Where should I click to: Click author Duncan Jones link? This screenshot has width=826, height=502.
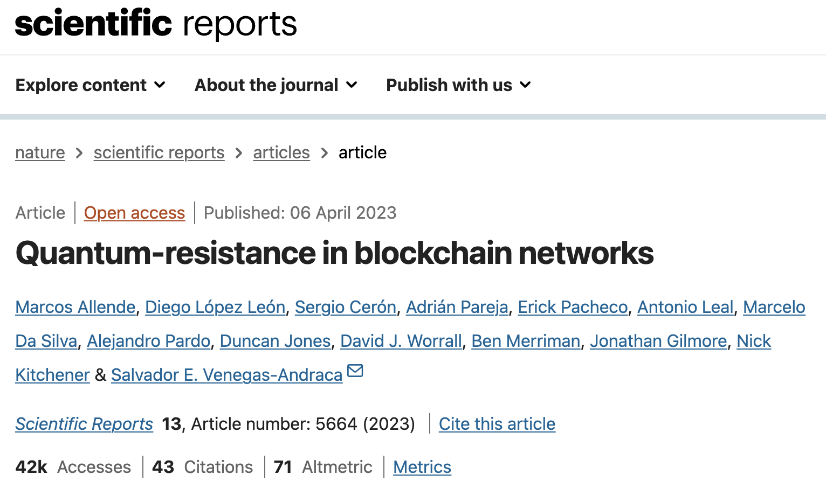[275, 341]
